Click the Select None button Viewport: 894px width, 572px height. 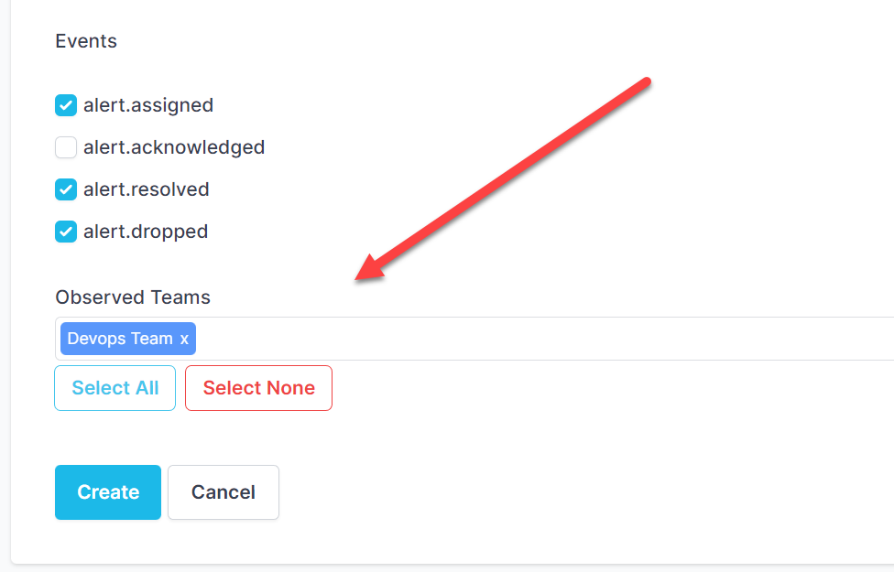click(258, 388)
